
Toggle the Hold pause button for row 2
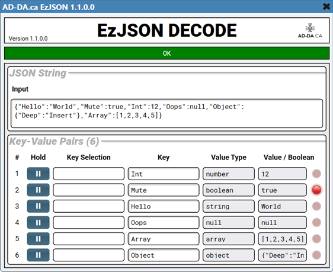pyautogui.click(x=39, y=190)
